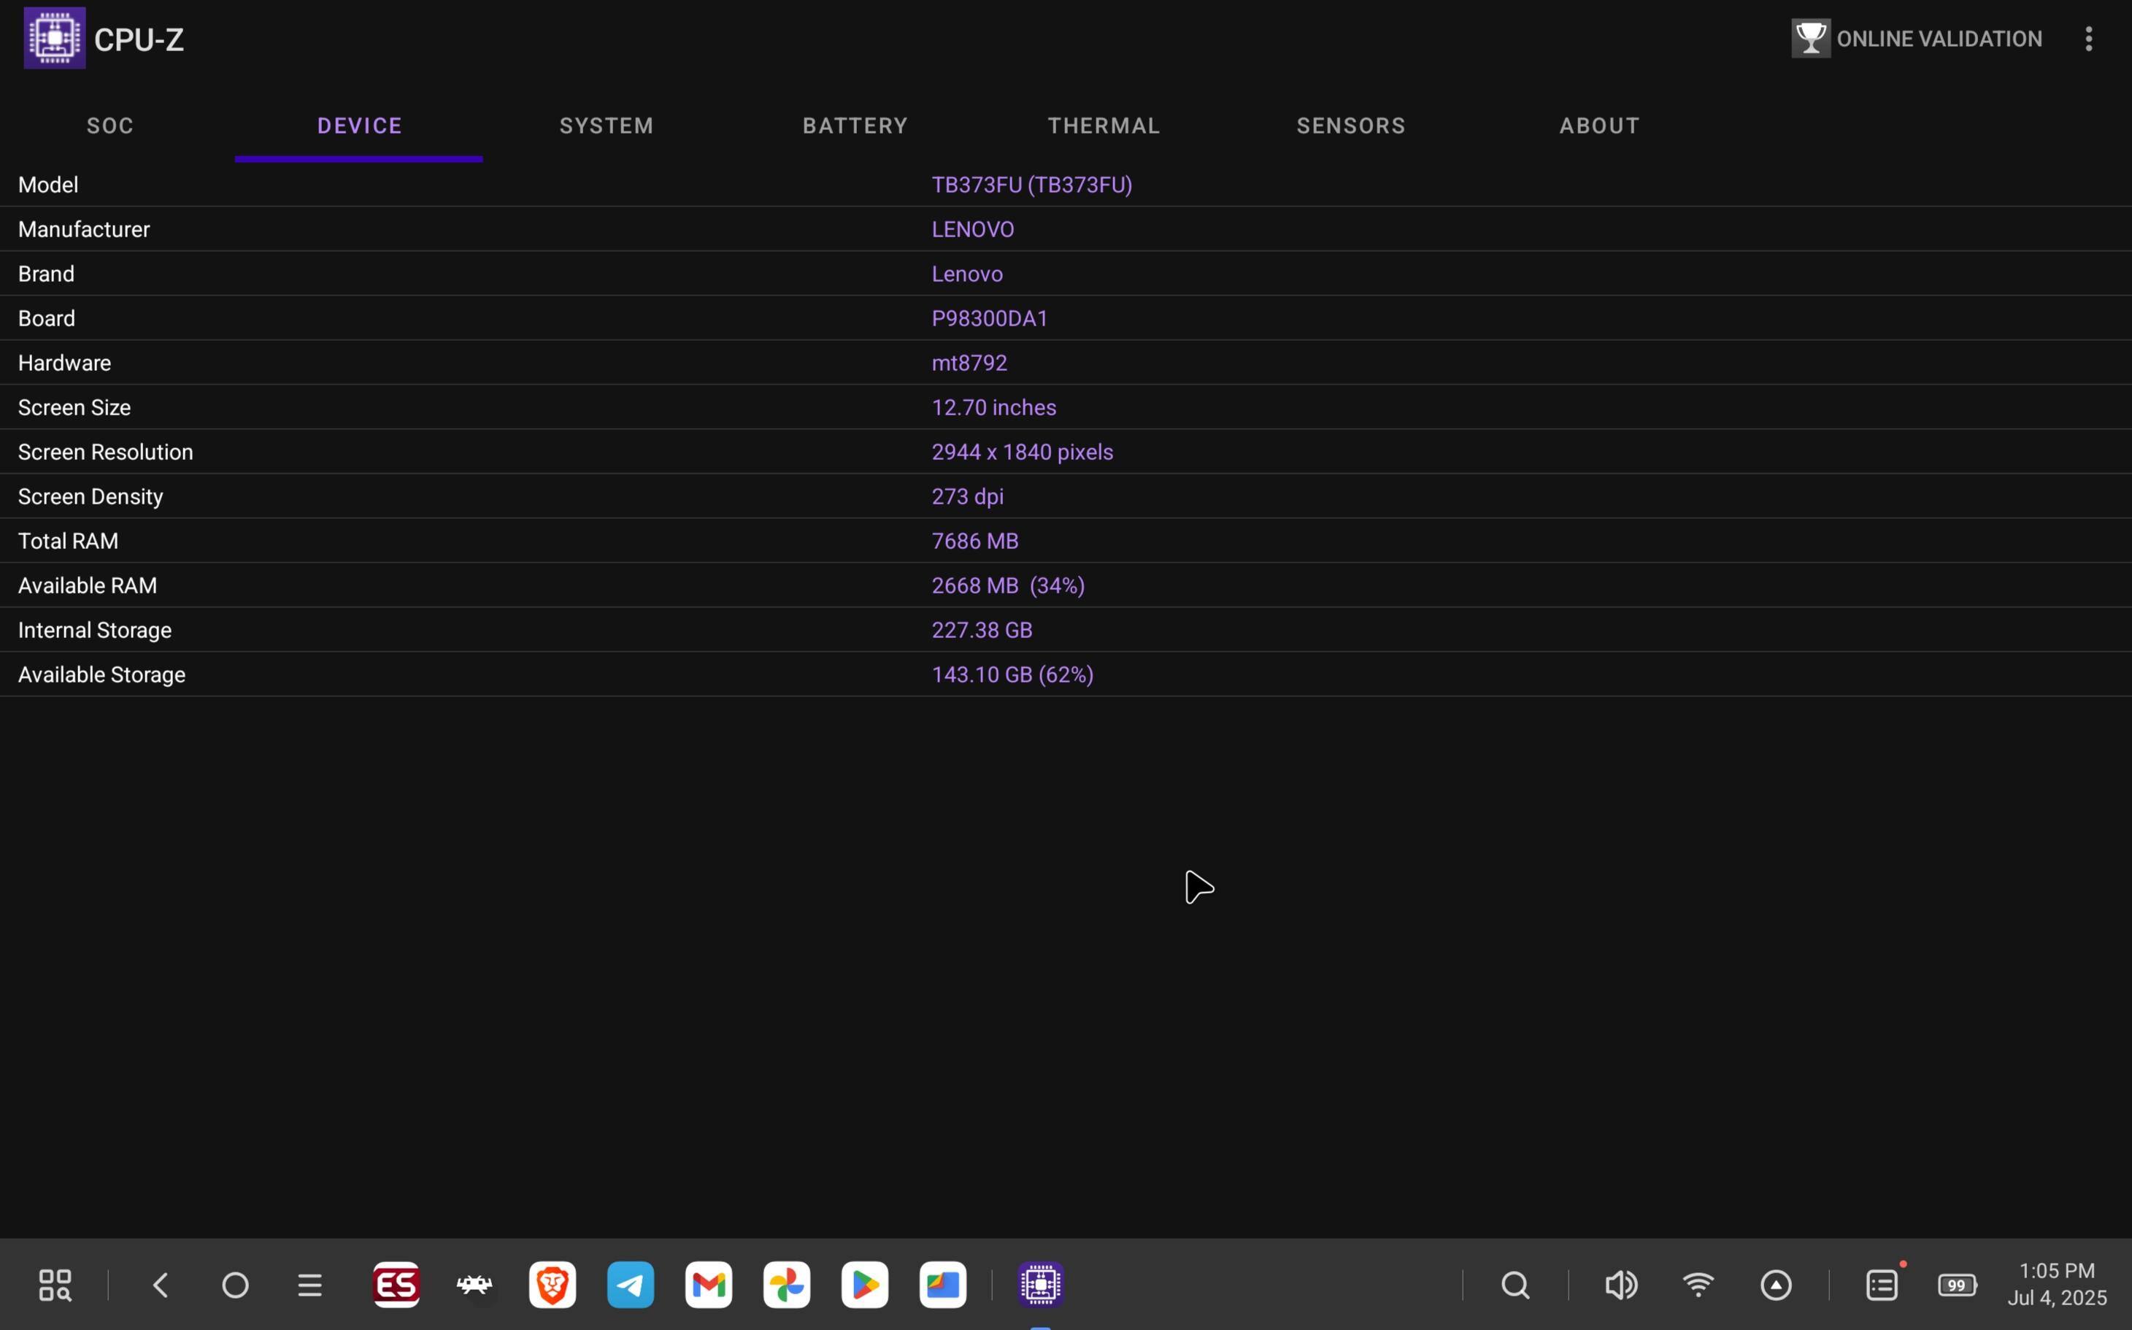The height and width of the screenshot is (1330, 2132).
Task: Open the recent apps menu icon
Action: coord(309,1285)
